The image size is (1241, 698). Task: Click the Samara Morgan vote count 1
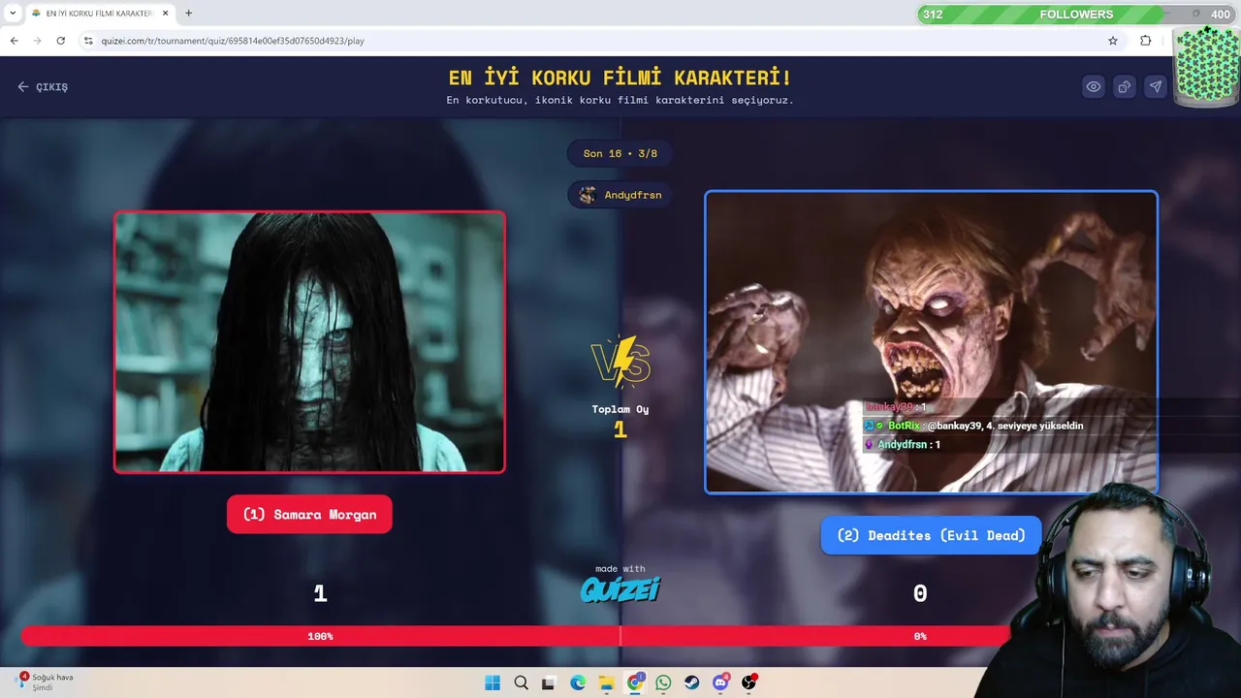[x=320, y=593]
